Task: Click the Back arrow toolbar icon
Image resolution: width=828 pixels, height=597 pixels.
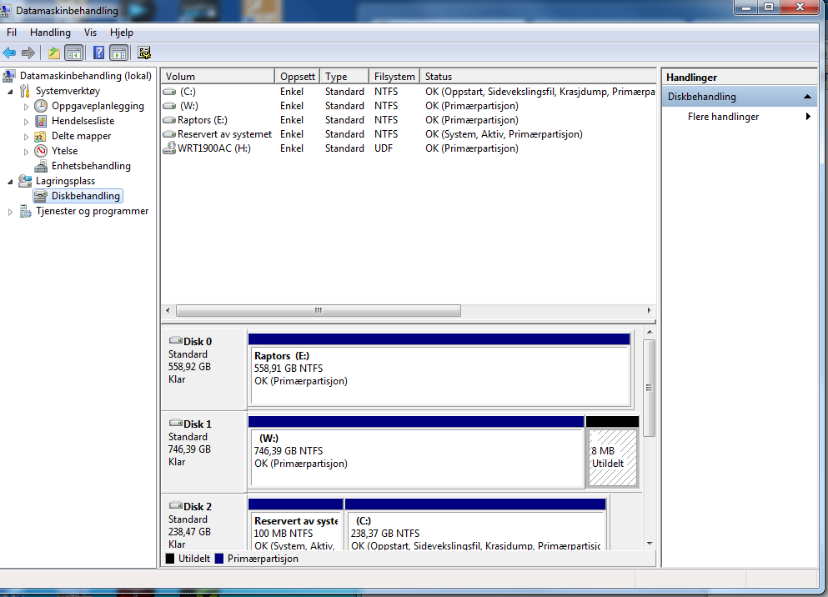Action: (9, 53)
